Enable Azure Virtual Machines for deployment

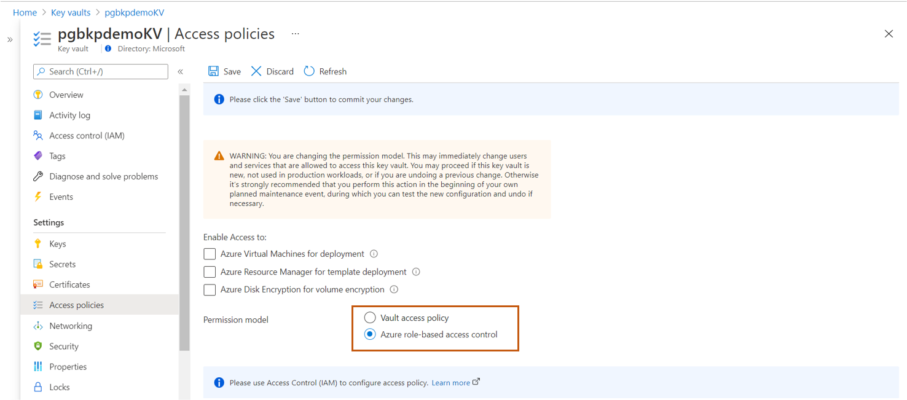click(x=210, y=253)
